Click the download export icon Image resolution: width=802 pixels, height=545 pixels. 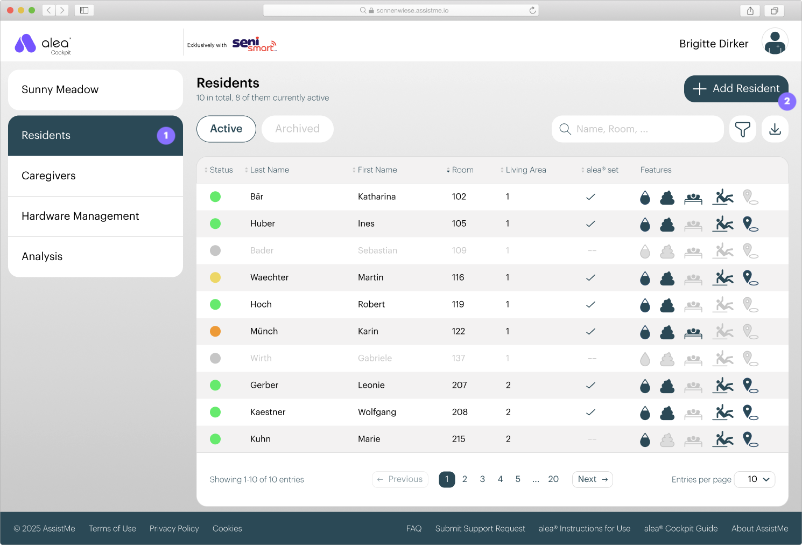click(x=775, y=129)
